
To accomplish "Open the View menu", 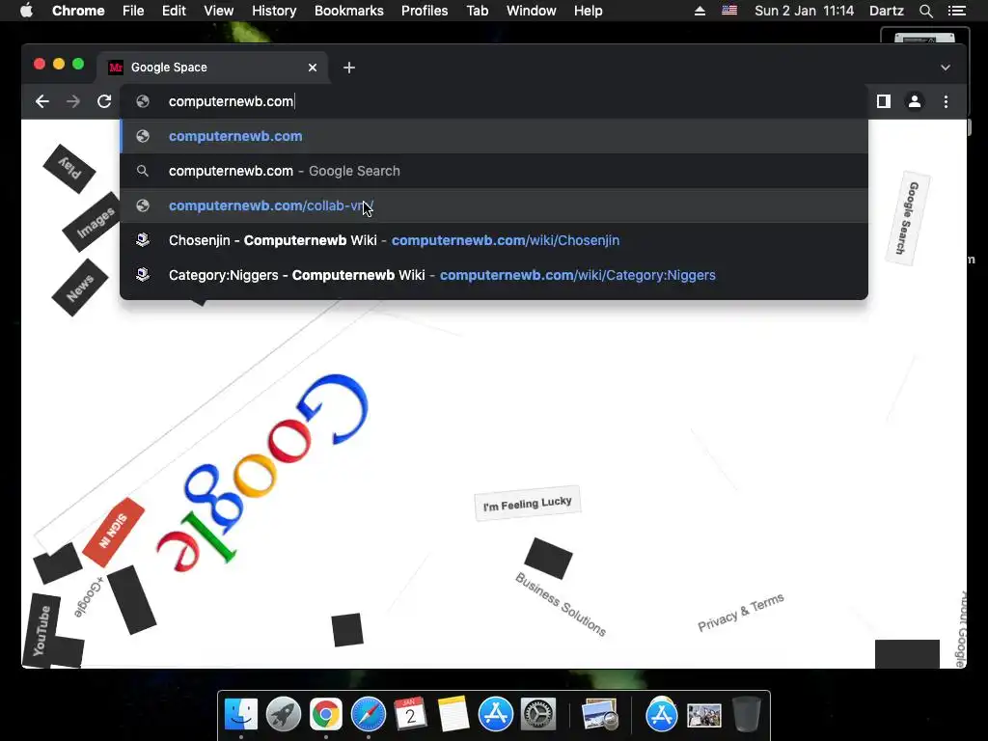I will 219,11.
